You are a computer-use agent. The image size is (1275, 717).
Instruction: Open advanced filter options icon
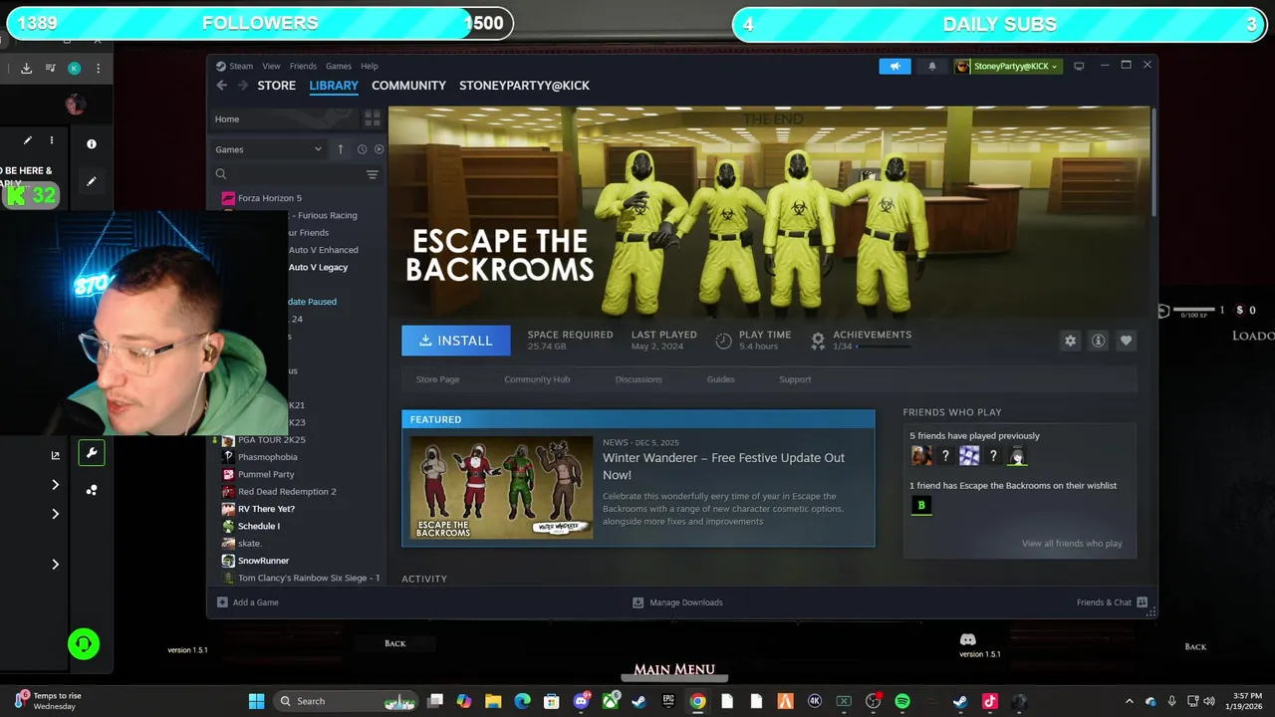372,174
